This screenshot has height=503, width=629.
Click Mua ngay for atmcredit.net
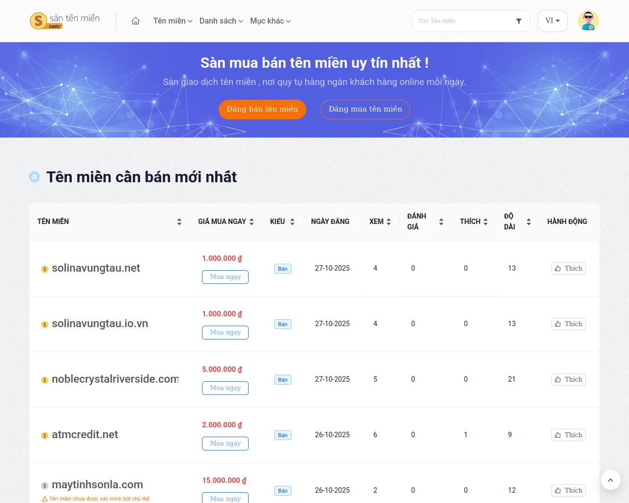[225, 444]
